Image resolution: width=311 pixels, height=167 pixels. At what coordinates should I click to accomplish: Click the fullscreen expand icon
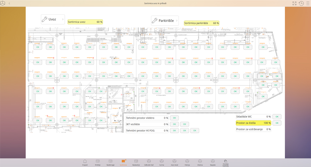pyautogui.click(x=295, y=3)
